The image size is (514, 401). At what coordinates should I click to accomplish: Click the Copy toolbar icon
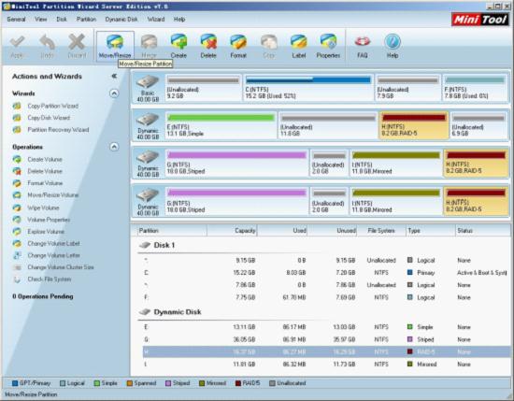click(269, 42)
